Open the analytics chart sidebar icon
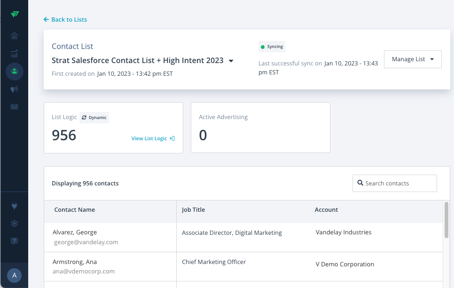Image resolution: width=454 pixels, height=288 pixels. (x=14, y=54)
